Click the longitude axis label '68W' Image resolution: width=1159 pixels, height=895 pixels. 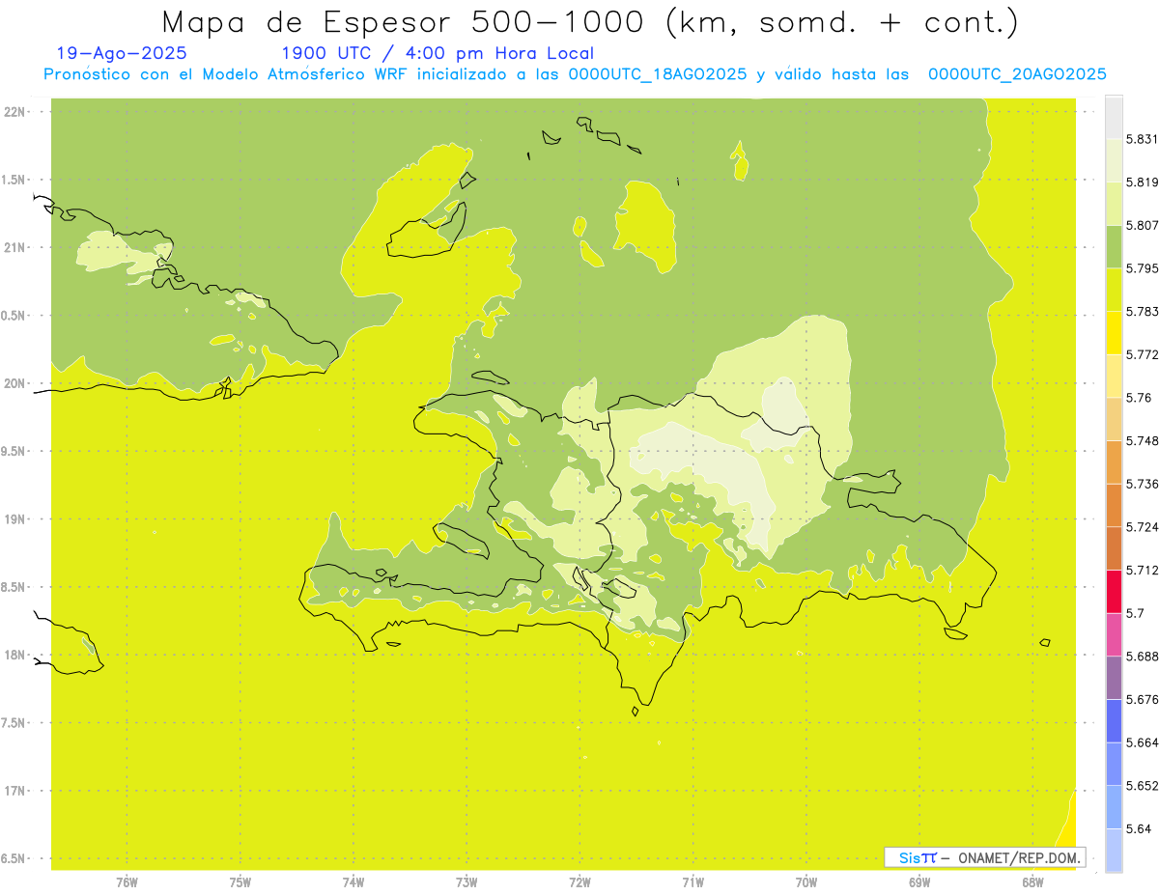coord(1032,882)
